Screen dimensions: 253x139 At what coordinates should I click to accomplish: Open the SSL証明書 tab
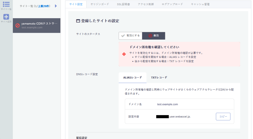click(123, 4)
